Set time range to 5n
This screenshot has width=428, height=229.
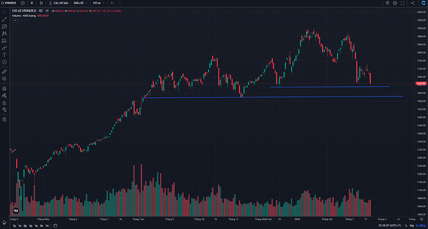(x=42, y=226)
